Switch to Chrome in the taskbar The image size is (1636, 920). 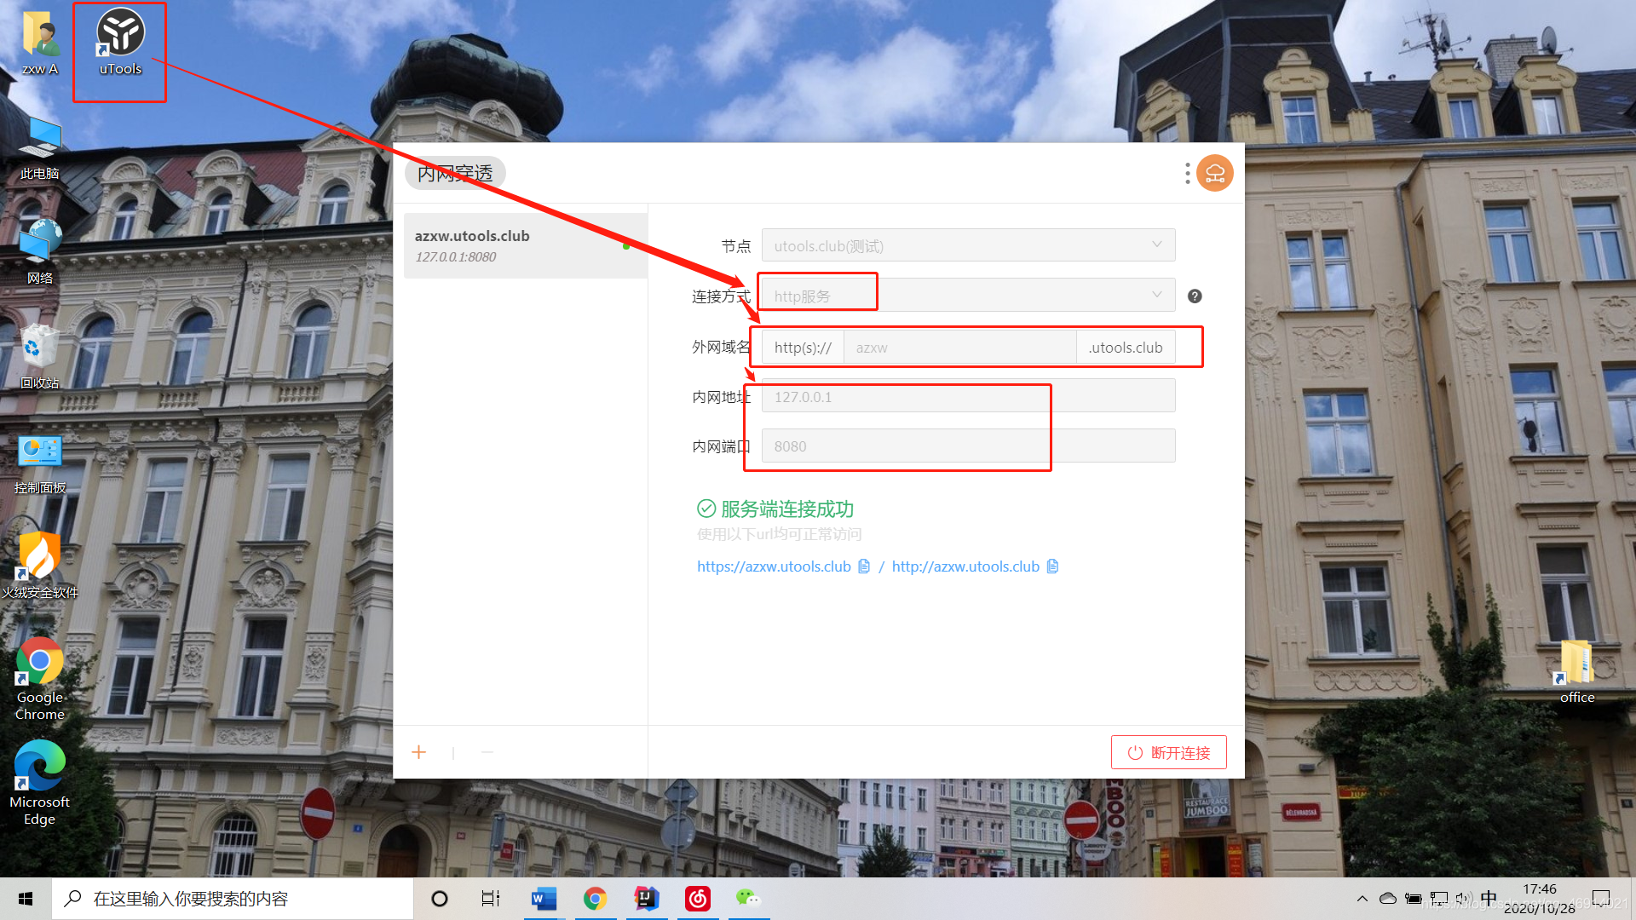pyautogui.click(x=595, y=899)
